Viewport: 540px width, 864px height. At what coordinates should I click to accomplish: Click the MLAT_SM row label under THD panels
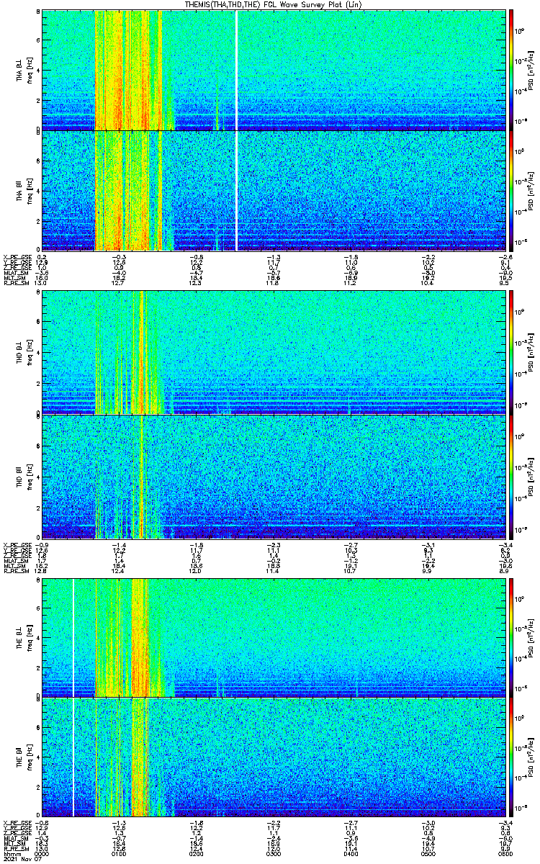[15, 560]
